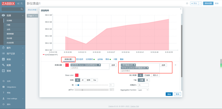Set 缺少数据 to 视为 0

[x=155, y=75]
